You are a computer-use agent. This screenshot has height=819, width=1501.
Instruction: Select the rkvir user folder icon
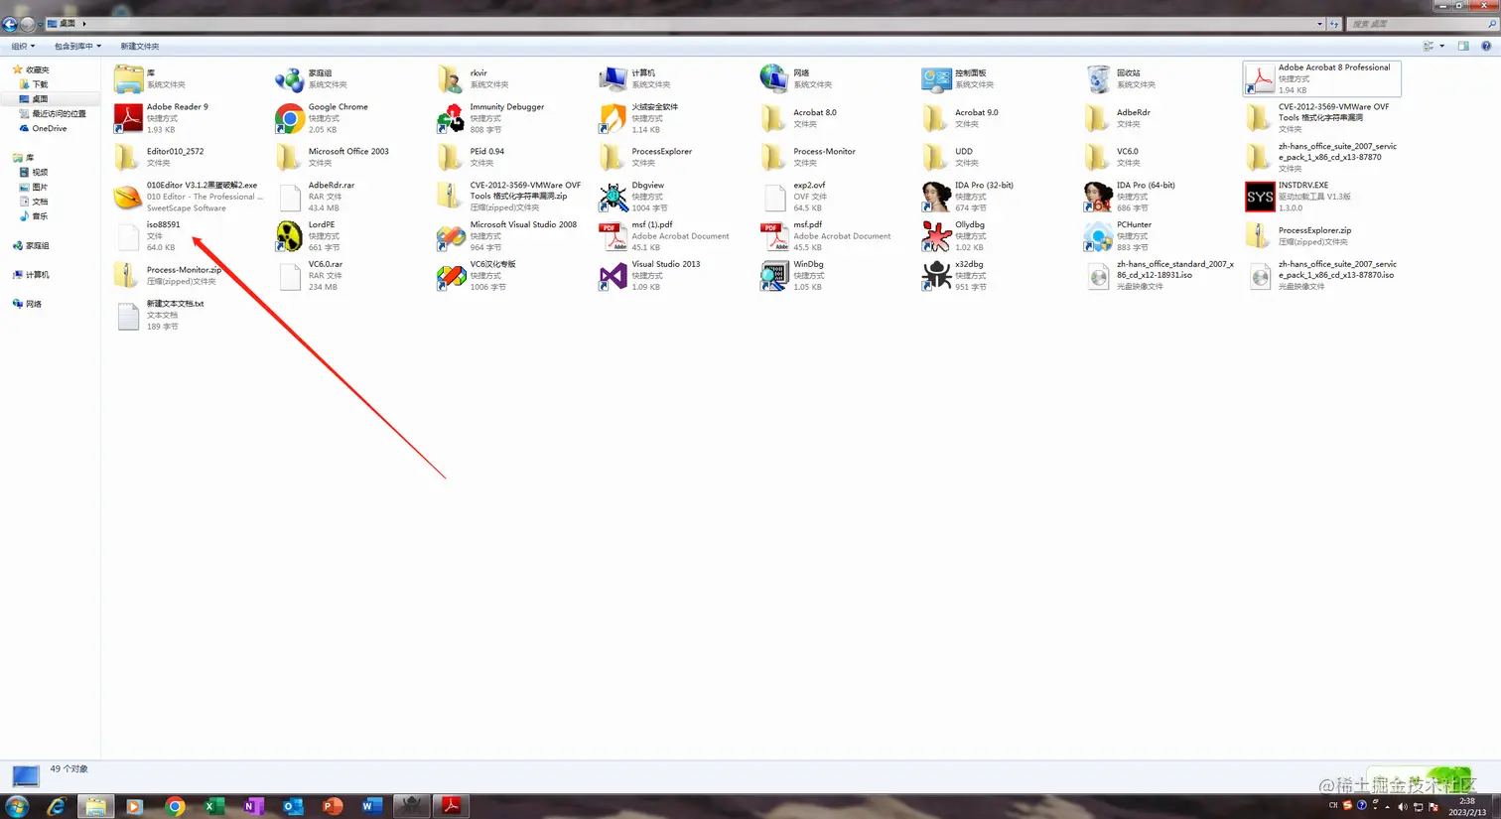(x=451, y=78)
